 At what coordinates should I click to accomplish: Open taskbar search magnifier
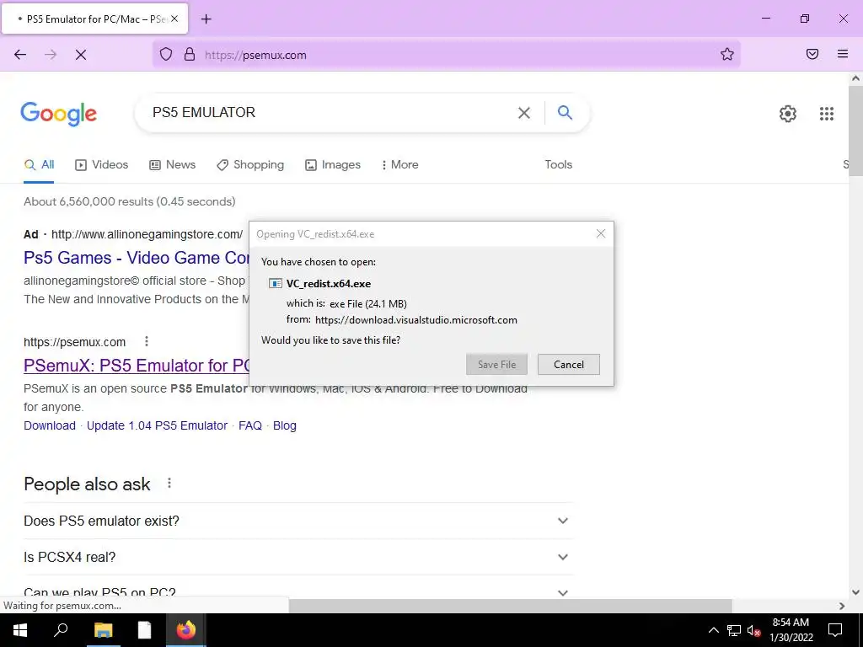[x=61, y=630]
